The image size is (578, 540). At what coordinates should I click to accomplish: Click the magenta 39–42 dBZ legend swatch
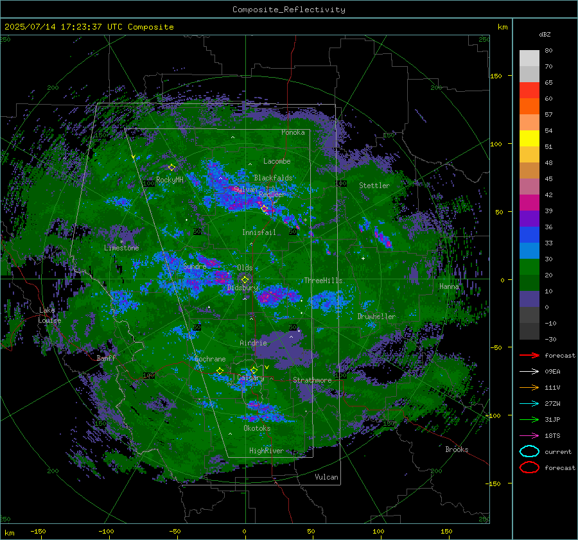coord(529,202)
